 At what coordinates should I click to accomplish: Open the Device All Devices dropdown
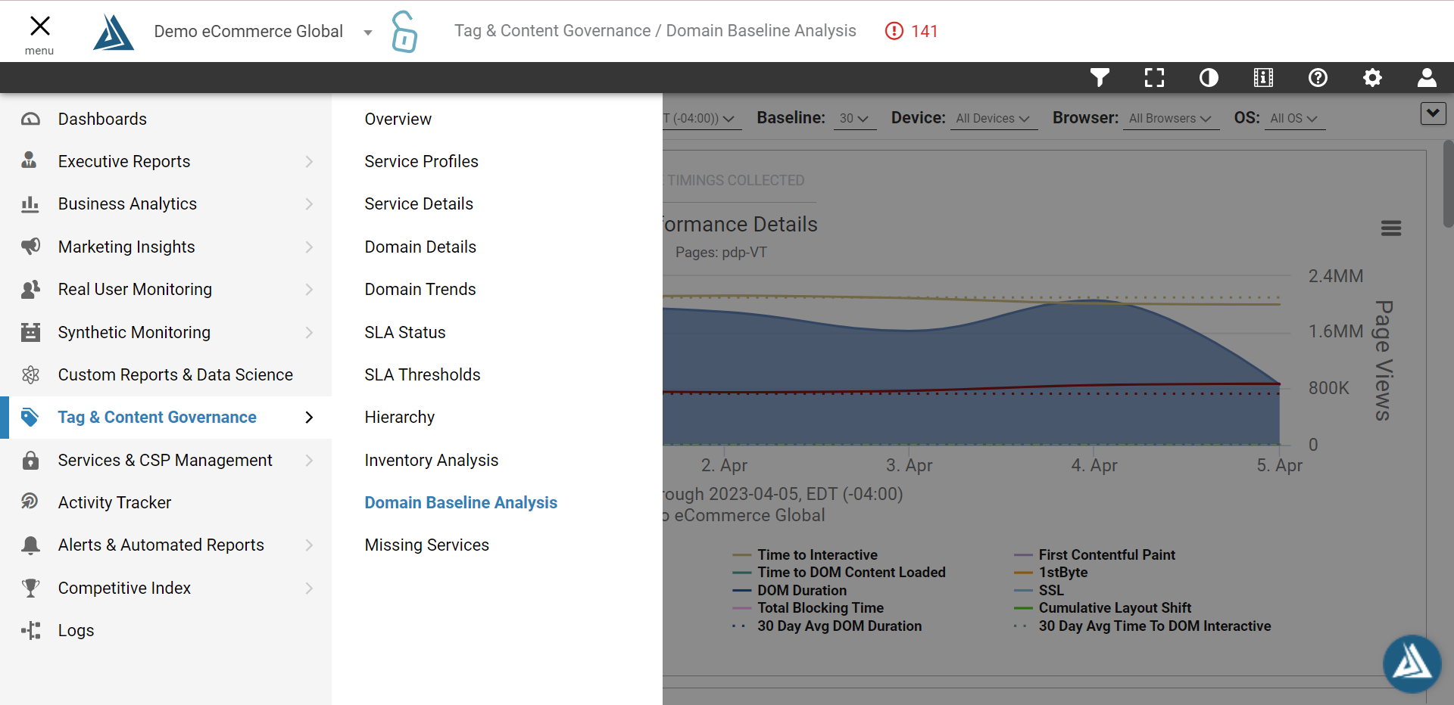click(x=994, y=118)
